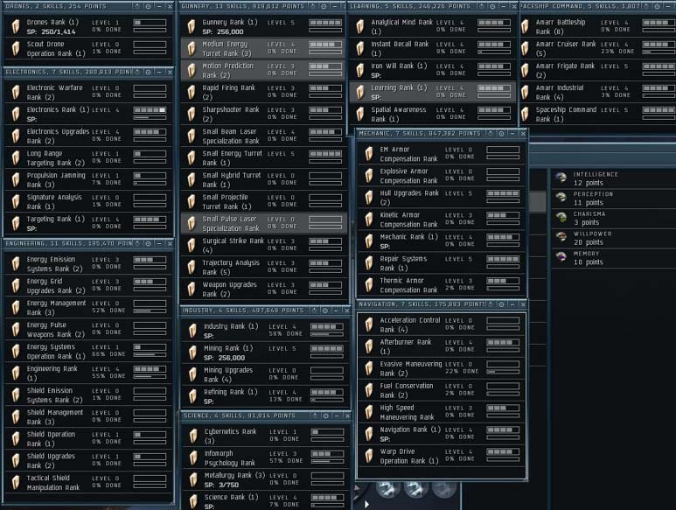Click the Willpower attribute icon
676x510 pixels.
(561, 238)
